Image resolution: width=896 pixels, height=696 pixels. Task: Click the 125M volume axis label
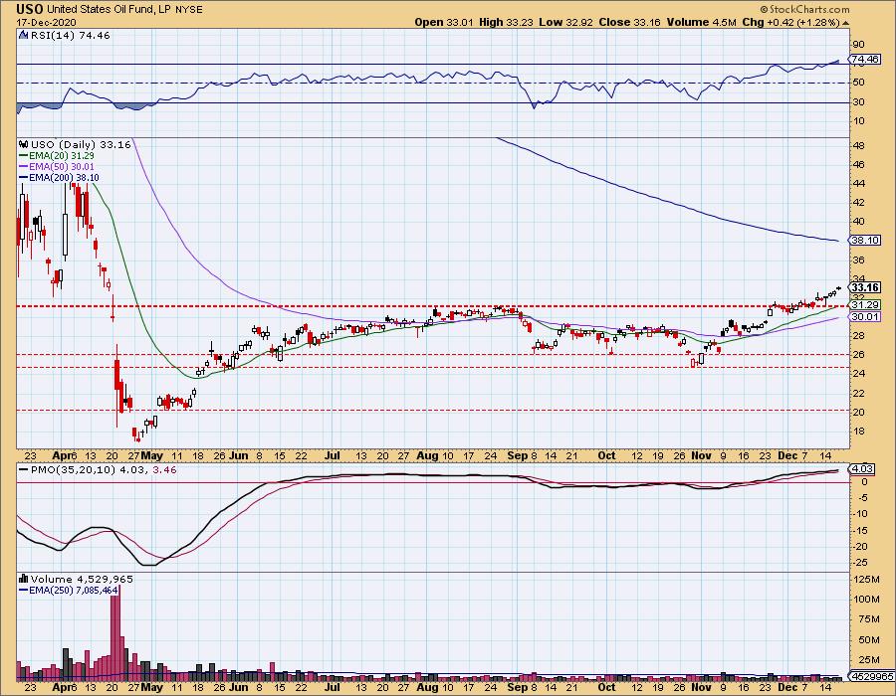867,580
